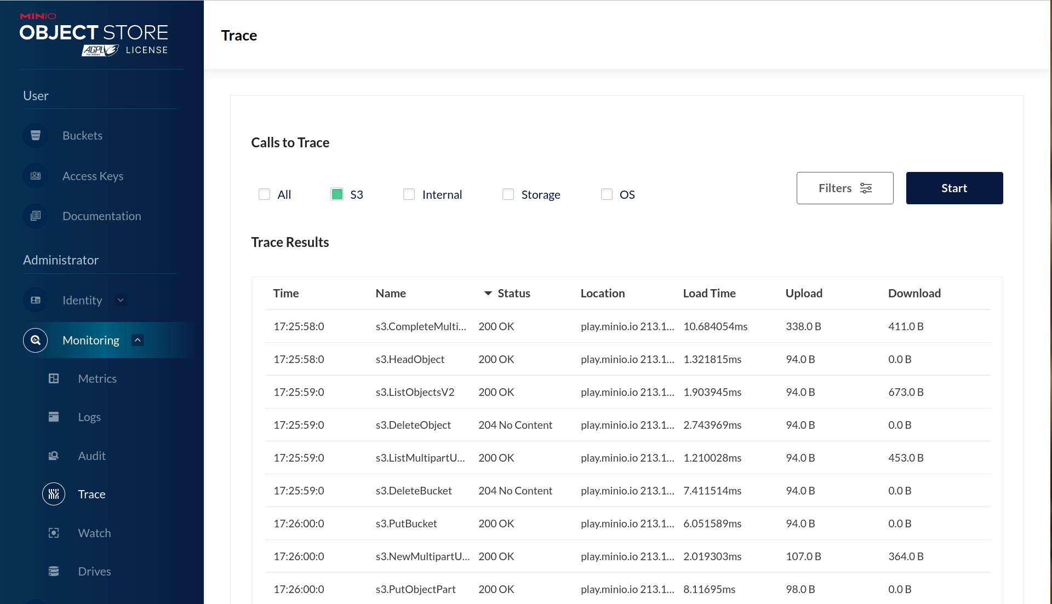Screen dimensions: 1052x604
Task: Select the s3.HeadObject trace row
Action: pos(628,359)
